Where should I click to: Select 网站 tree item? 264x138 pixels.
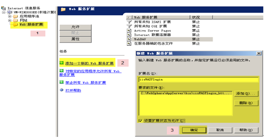[x=23, y=20]
